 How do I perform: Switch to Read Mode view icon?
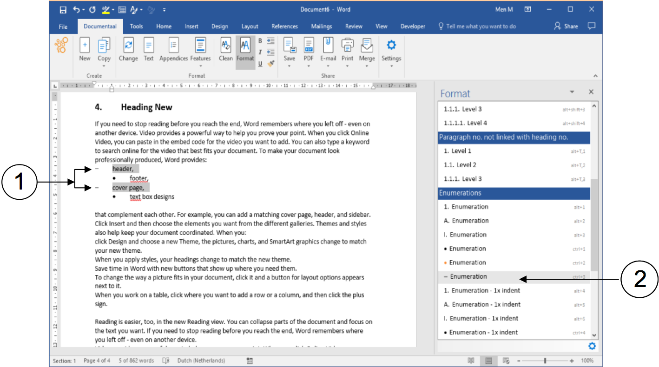click(x=471, y=360)
